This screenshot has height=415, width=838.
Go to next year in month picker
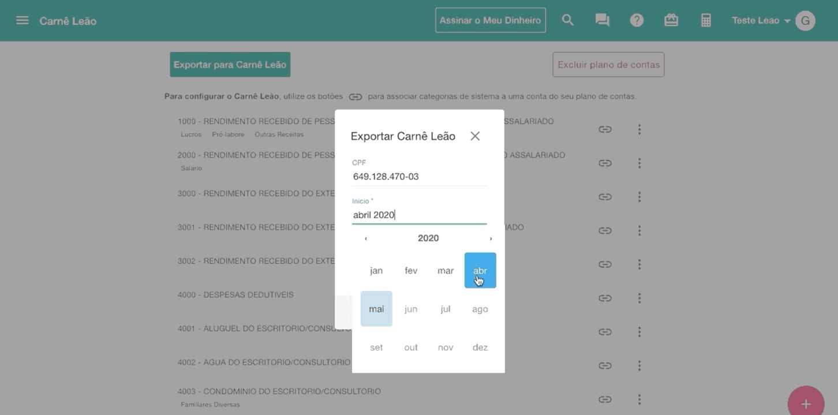coord(491,238)
